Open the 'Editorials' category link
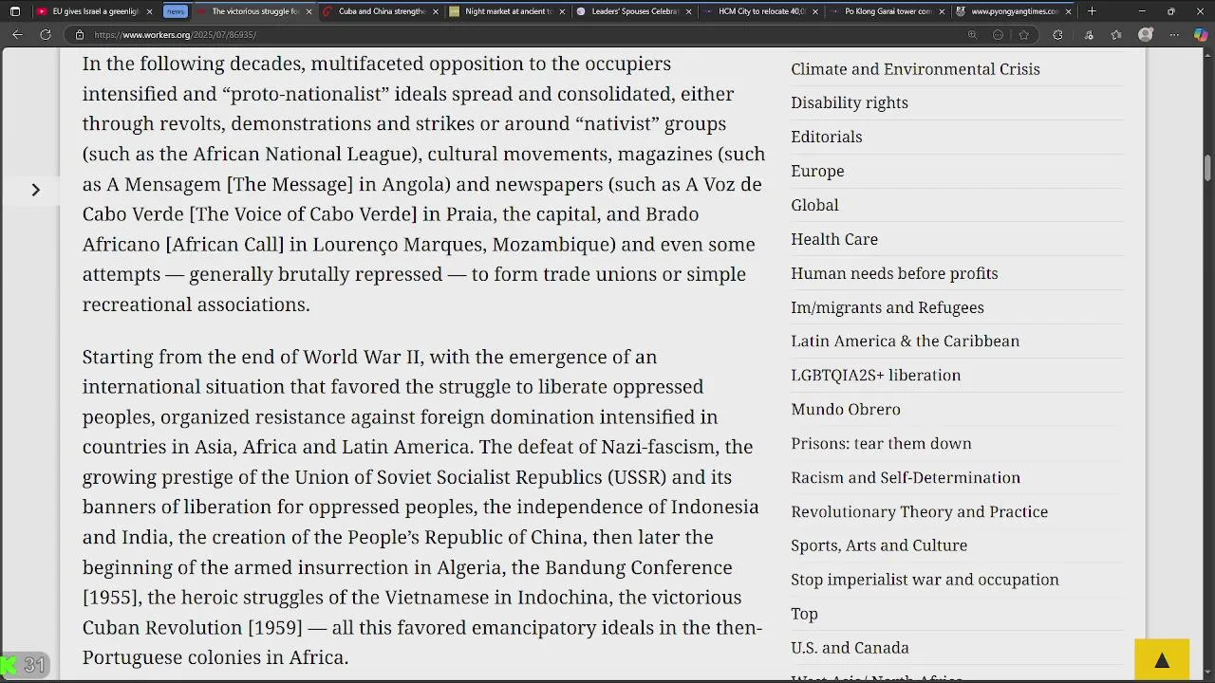Screen dimensions: 1215x683 tap(827, 137)
